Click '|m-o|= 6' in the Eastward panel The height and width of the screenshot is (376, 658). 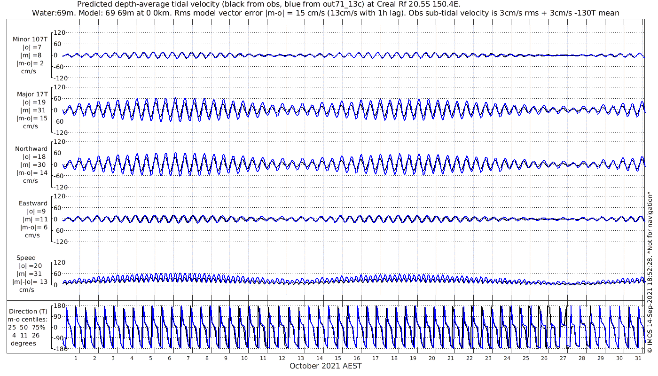pos(34,227)
